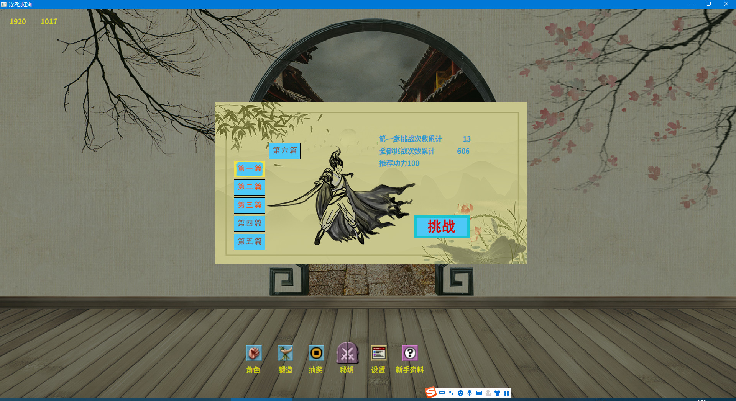This screenshot has height=401, width=736.
Task: Open the Sogou toolbox grid icon
Action: coord(506,393)
